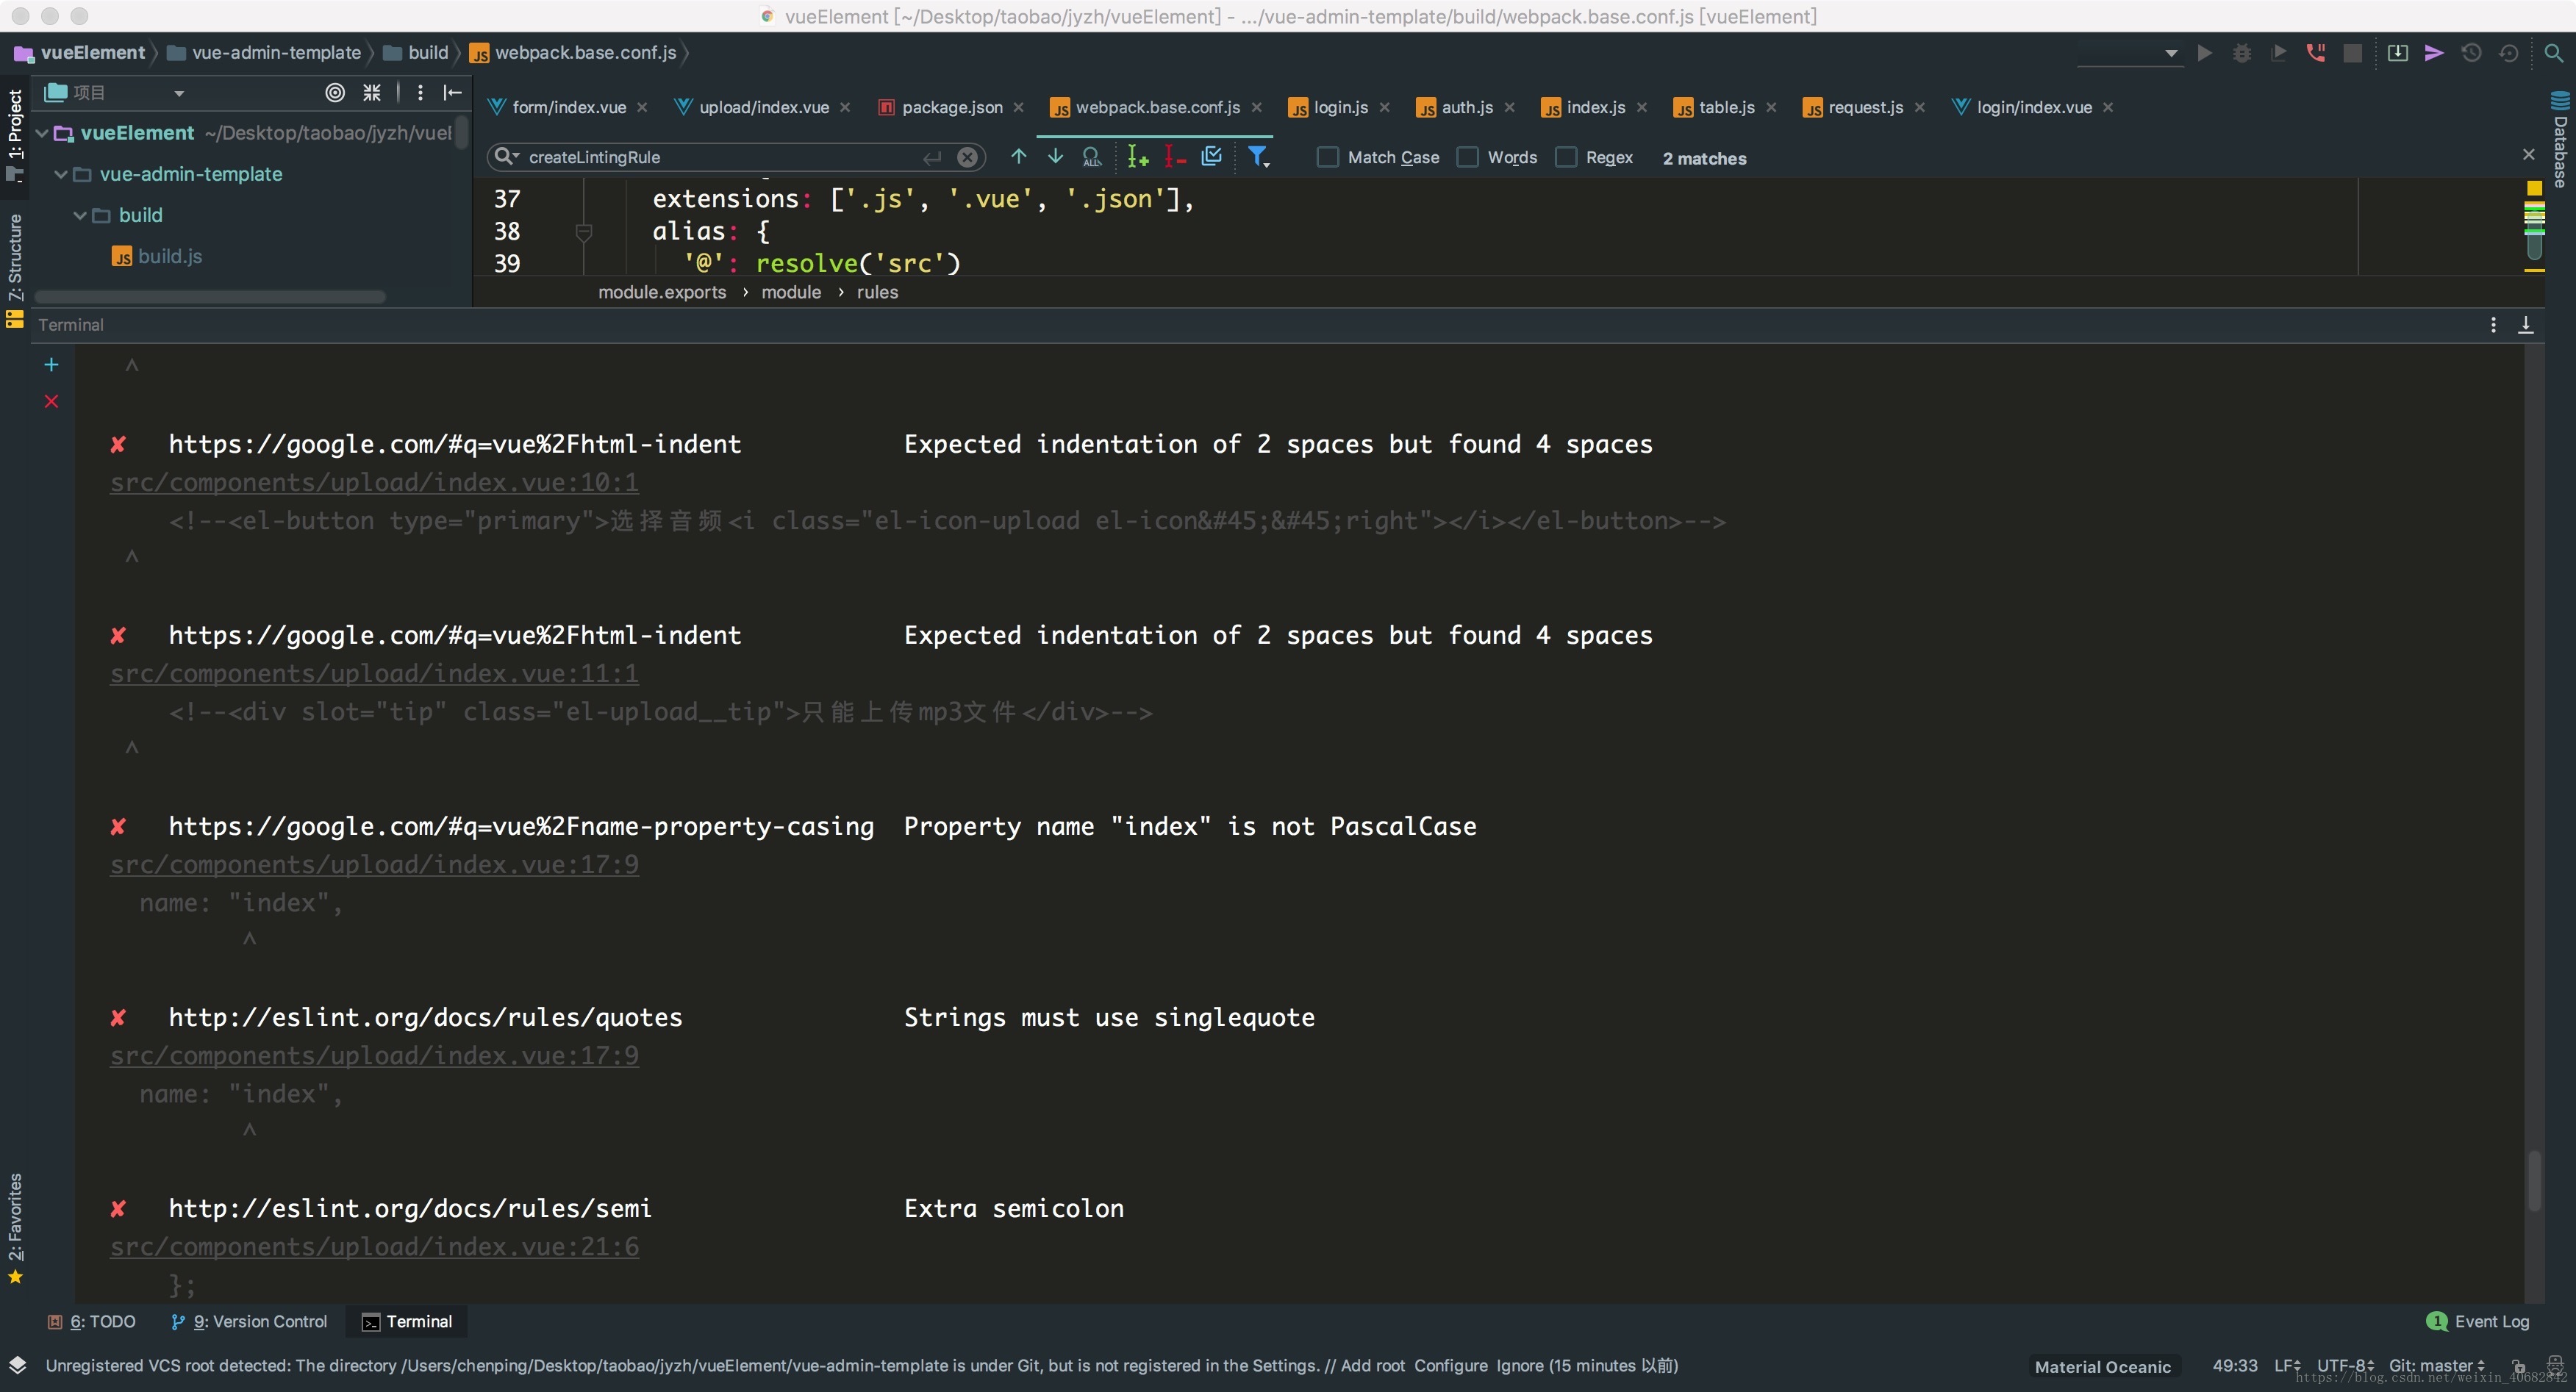2576x1392 pixels.
Task: Open new terminal session with plus icon
Action: [52, 365]
